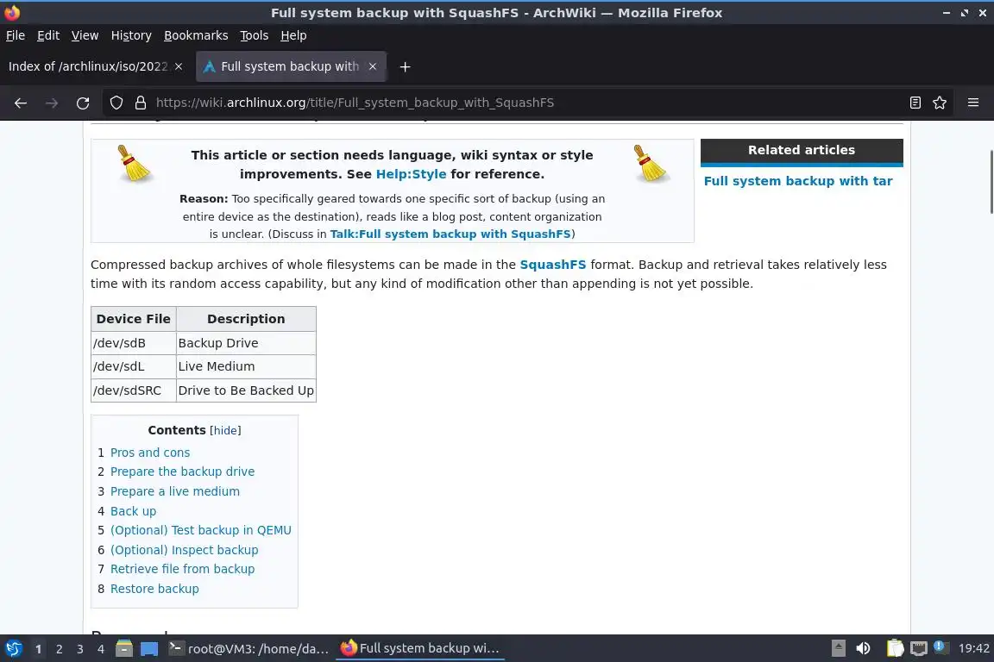The image size is (994, 662).
Task: Click the page vertical scrollbar thumb
Action: click(991, 183)
